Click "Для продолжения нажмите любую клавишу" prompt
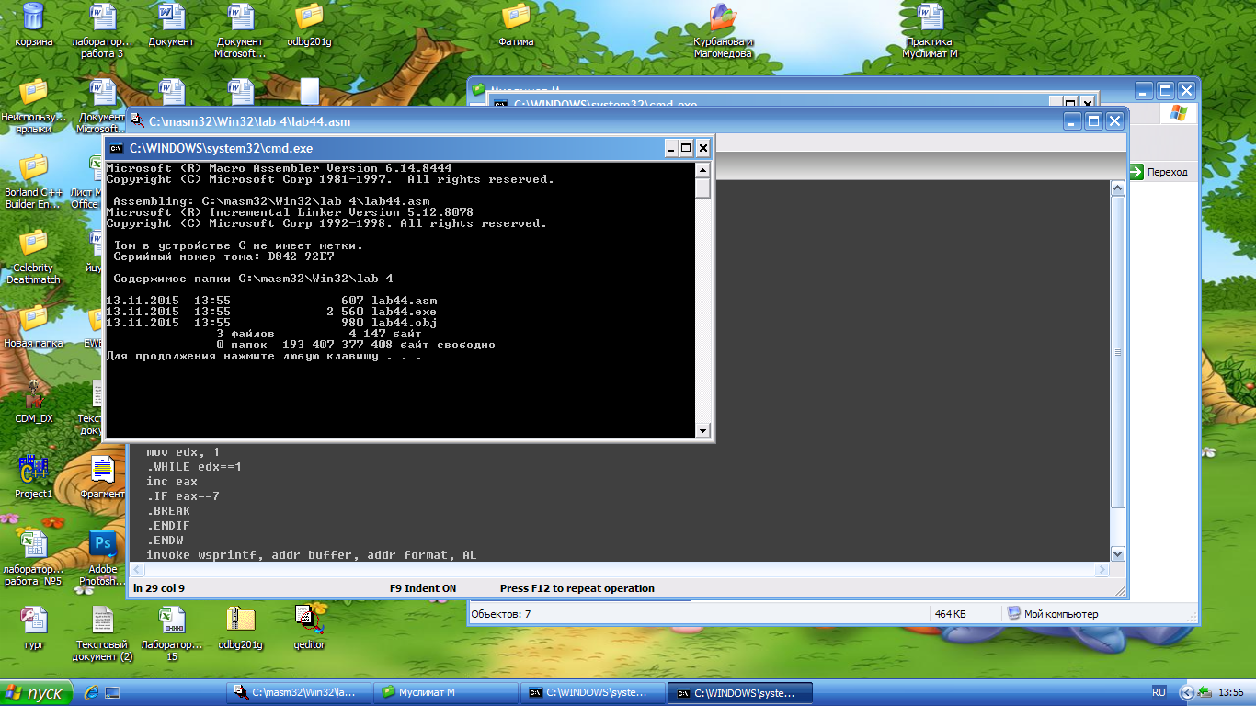 [x=265, y=356]
